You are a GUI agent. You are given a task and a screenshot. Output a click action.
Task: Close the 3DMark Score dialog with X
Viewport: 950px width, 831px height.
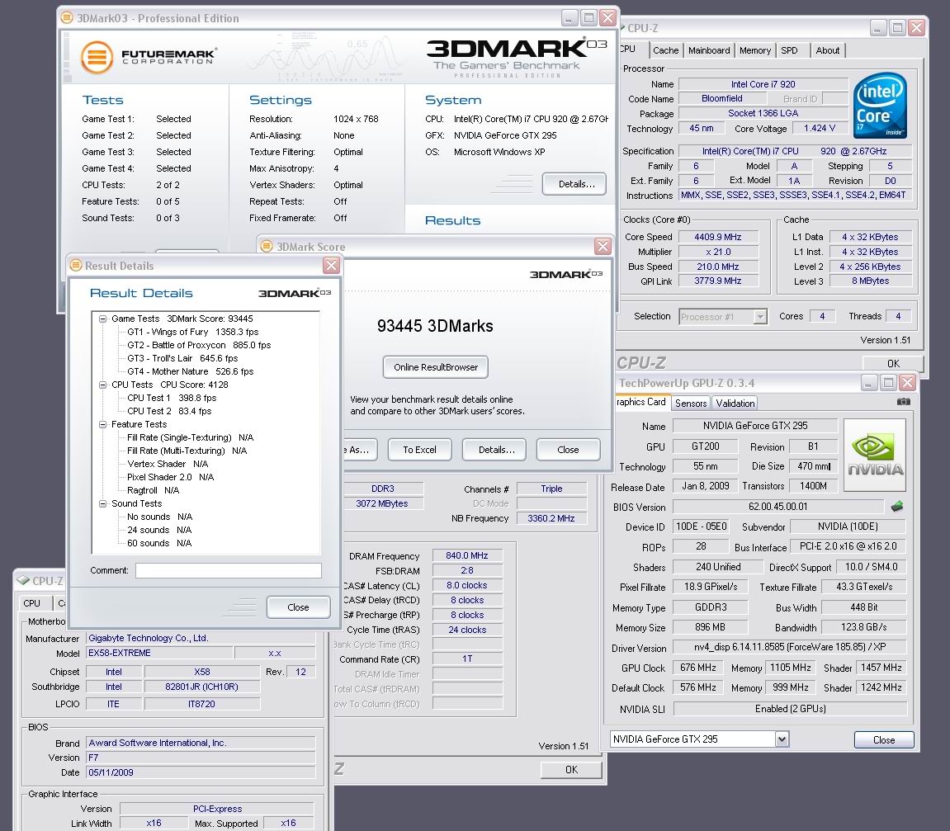tap(603, 246)
